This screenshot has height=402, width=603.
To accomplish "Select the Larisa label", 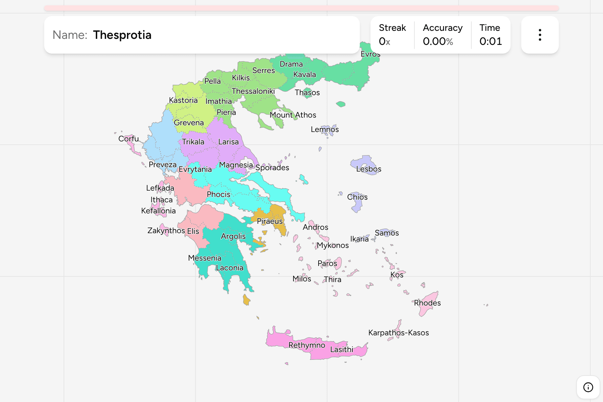I will 228,142.
